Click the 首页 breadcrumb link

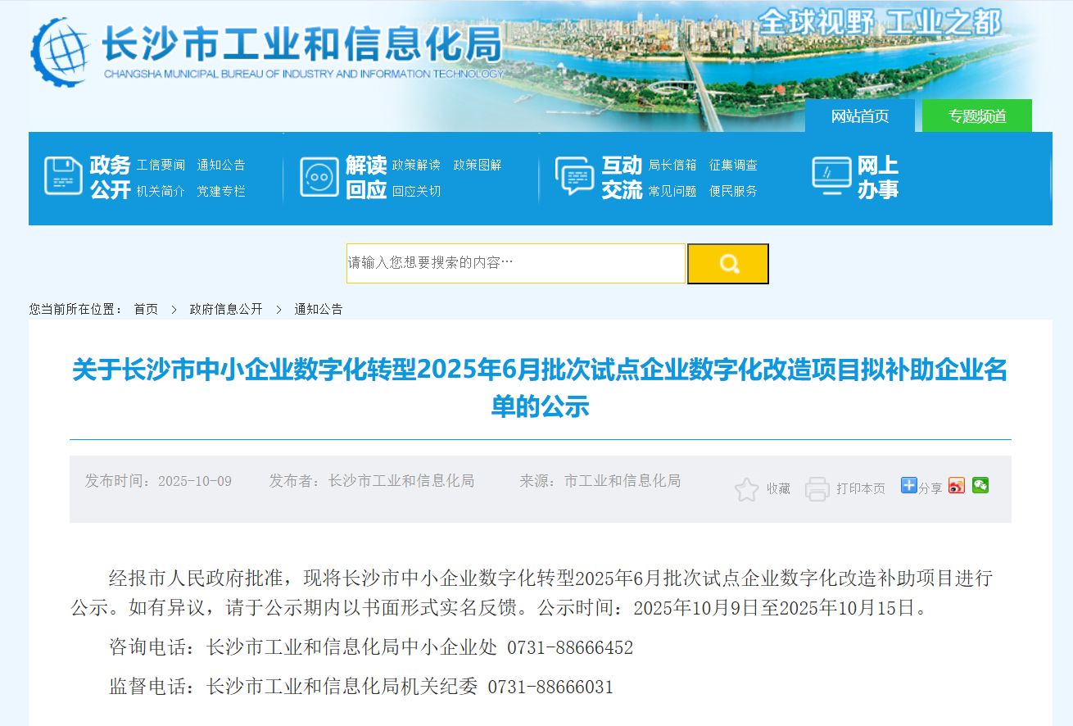tap(145, 309)
